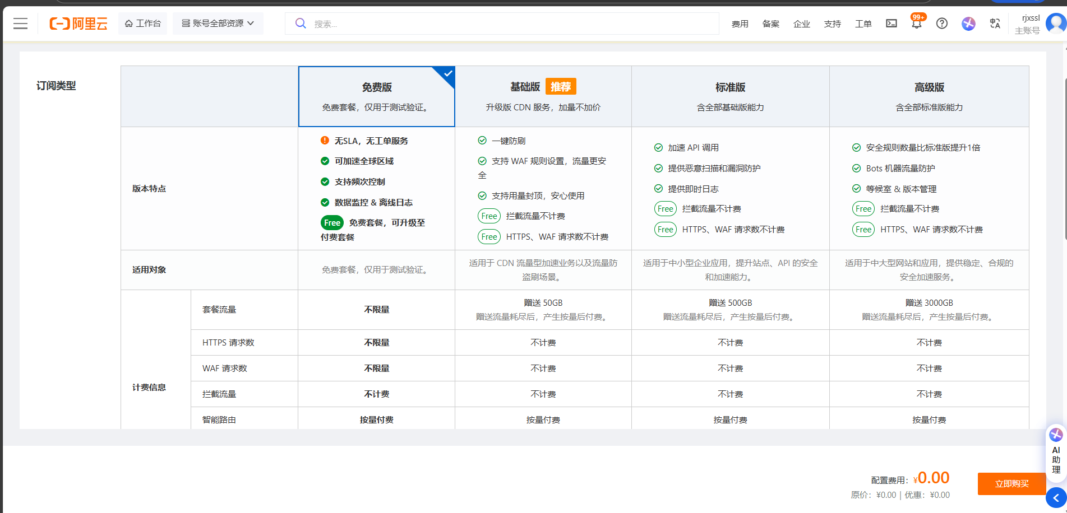
Task: Click the Alibaba Cloud logo
Action: [78, 24]
